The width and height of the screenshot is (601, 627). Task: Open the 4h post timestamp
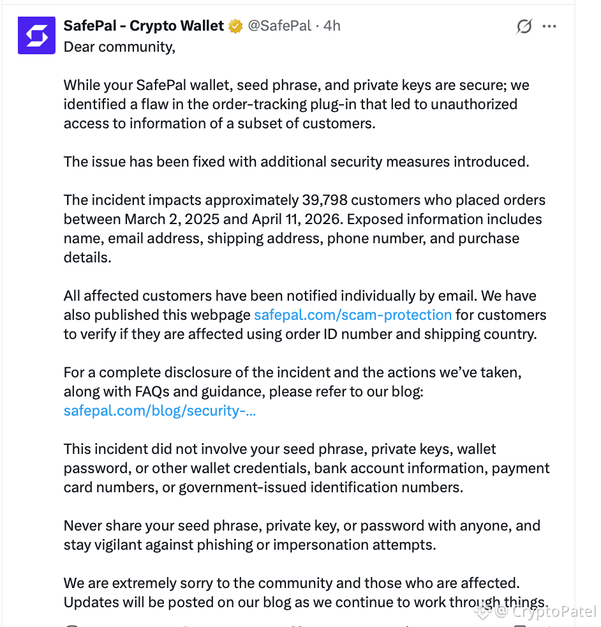tap(332, 26)
